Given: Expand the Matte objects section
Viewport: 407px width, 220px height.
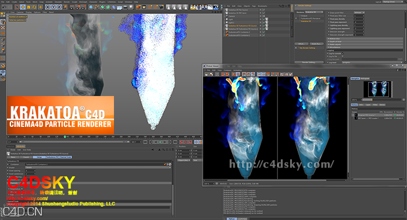Looking at the screenshot, I should [365, 44].
